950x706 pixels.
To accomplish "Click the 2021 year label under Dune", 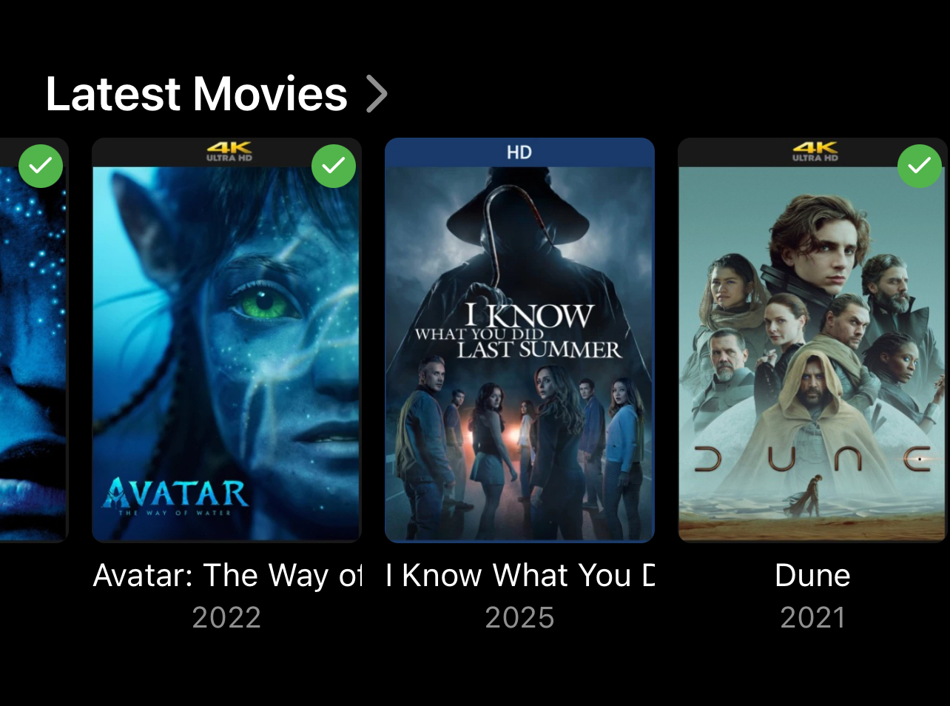I will click(812, 618).
